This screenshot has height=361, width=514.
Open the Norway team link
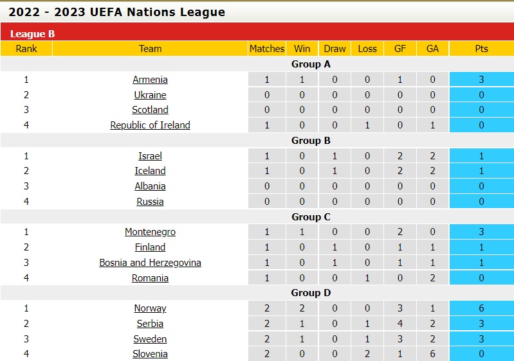(150, 308)
